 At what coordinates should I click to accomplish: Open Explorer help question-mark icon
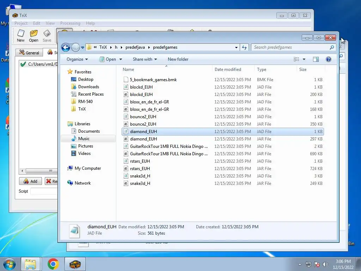[x=329, y=59]
